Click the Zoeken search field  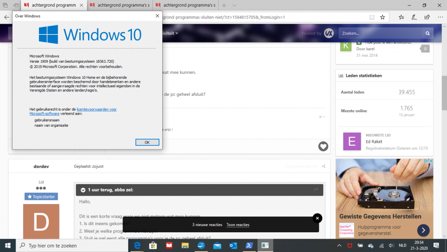click(x=380, y=34)
